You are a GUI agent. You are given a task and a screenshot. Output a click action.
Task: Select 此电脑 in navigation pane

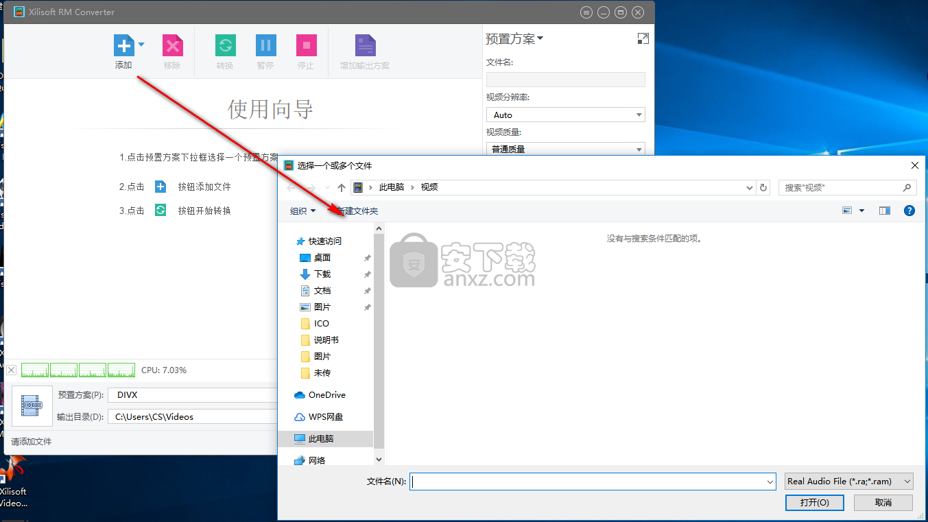[321, 439]
